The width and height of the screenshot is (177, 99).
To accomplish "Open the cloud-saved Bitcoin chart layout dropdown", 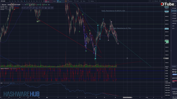I will pos(158,1).
